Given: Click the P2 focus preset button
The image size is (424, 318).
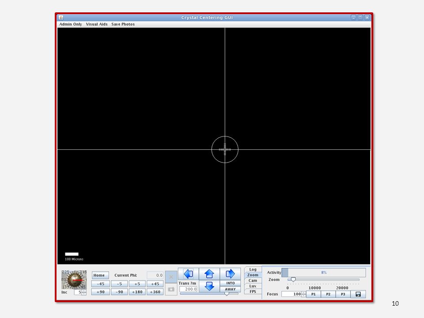Looking at the screenshot, I should coord(328,294).
